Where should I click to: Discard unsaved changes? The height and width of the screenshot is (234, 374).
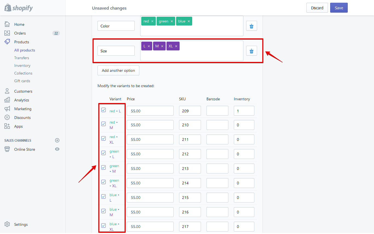pos(317,8)
